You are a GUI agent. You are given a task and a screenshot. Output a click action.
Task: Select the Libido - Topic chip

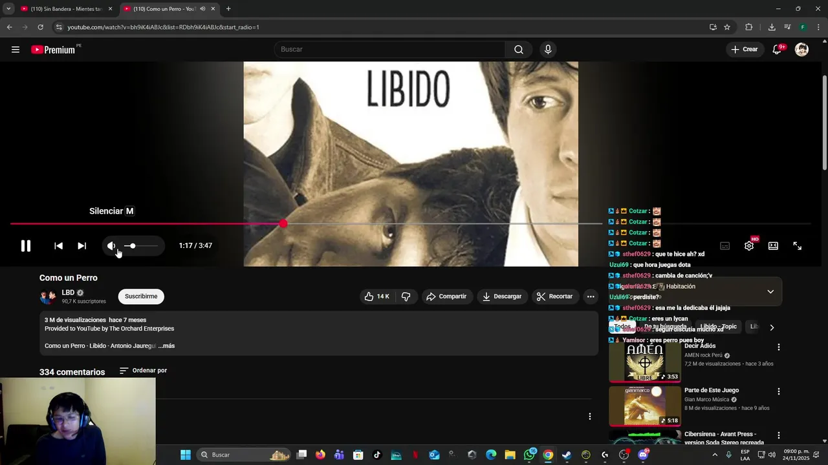click(x=718, y=327)
